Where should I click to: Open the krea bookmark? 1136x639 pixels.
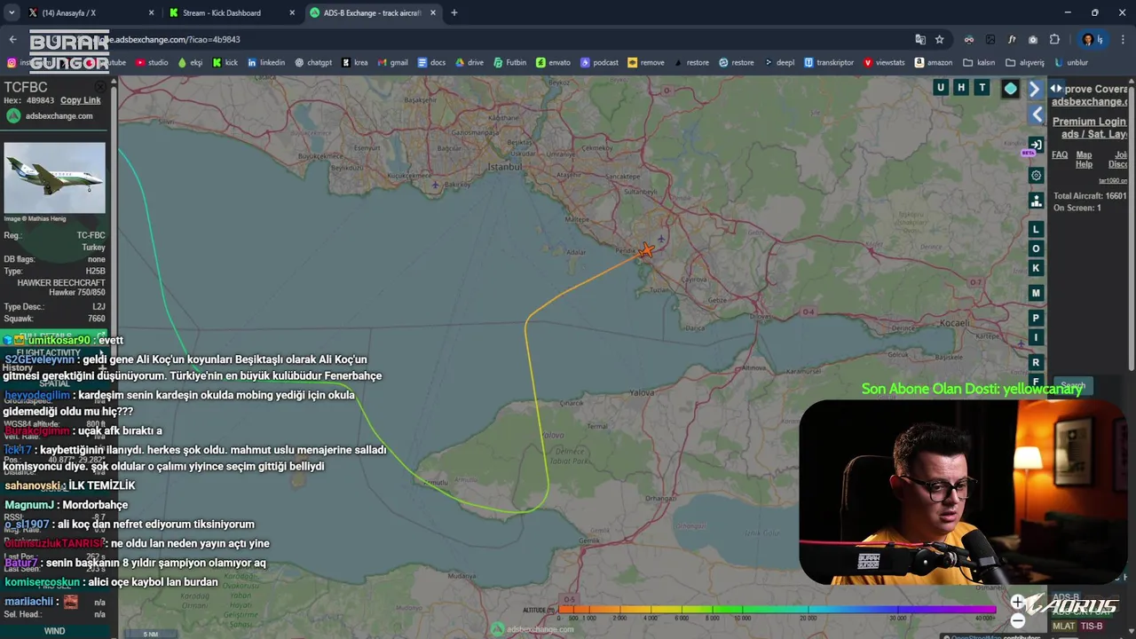pos(354,62)
